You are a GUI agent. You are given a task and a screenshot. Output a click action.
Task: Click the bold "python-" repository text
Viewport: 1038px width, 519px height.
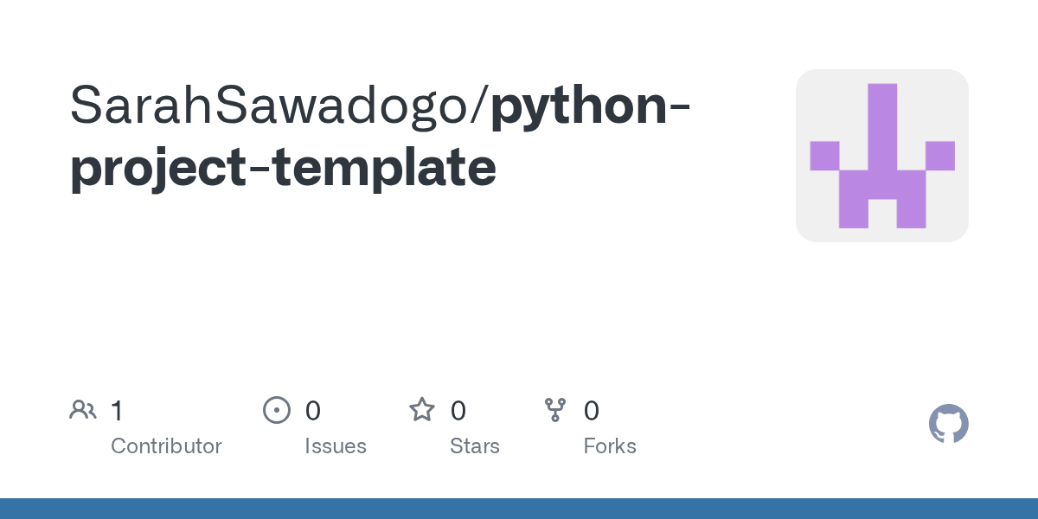[590, 106]
